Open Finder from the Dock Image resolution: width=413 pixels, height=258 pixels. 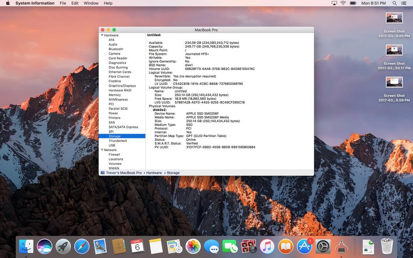[26, 247]
